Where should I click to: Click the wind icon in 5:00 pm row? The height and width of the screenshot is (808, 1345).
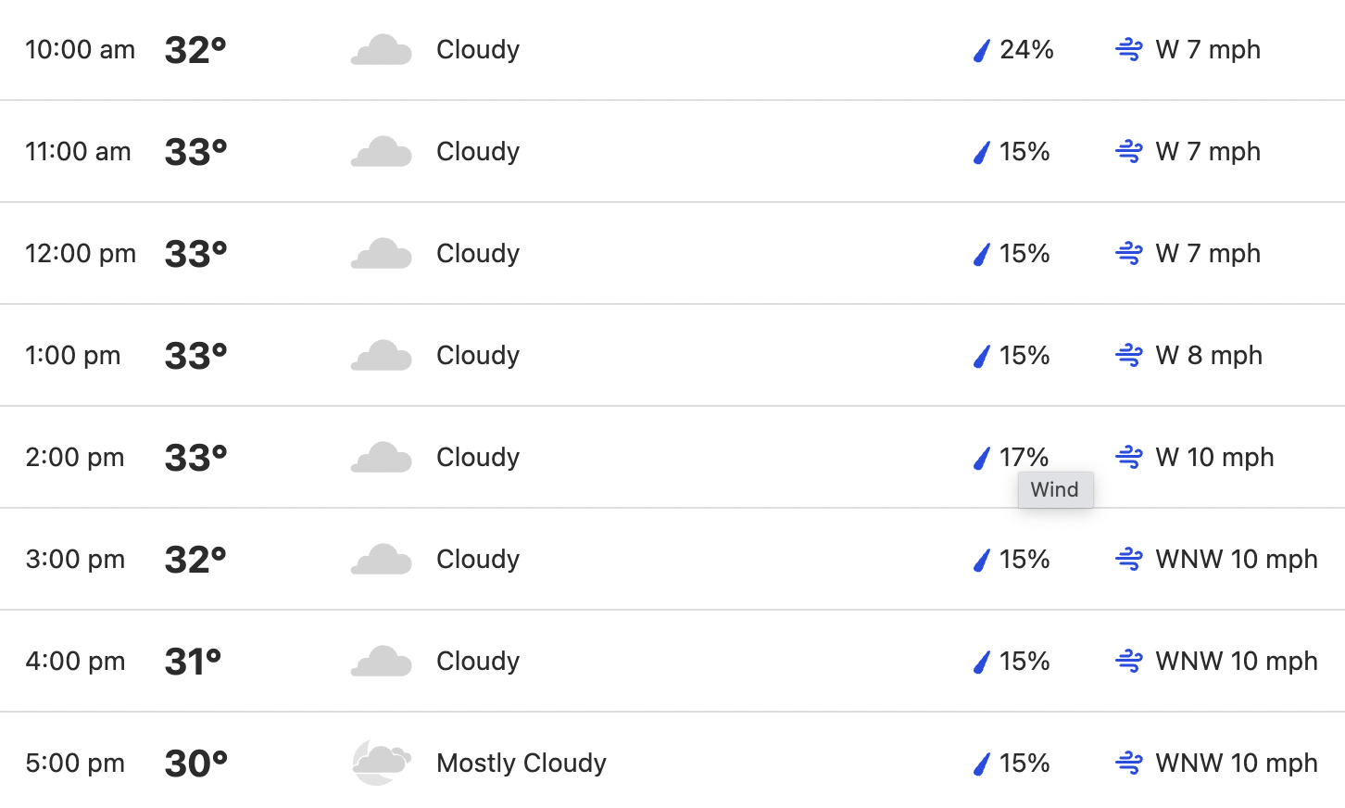pyautogui.click(x=1128, y=763)
